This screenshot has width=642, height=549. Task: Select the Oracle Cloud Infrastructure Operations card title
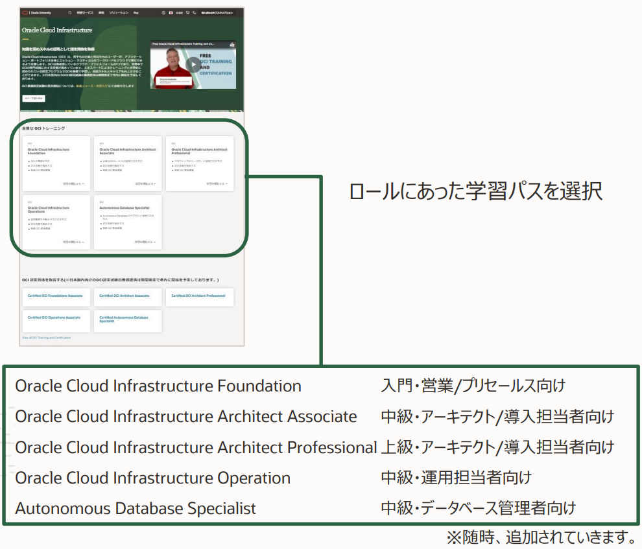[x=49, y=209]
